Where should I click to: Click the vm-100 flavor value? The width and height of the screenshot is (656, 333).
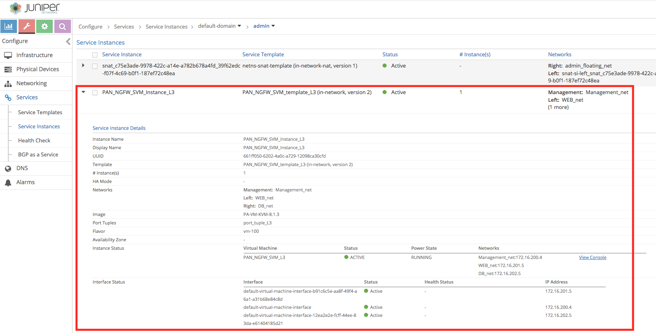click(251, 231)
